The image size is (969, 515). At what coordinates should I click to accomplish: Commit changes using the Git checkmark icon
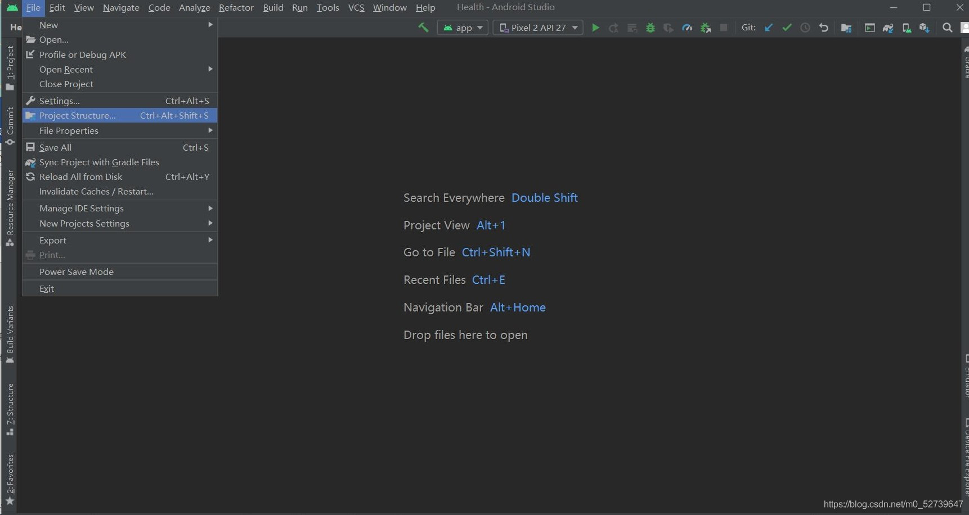tap(787, 28)
